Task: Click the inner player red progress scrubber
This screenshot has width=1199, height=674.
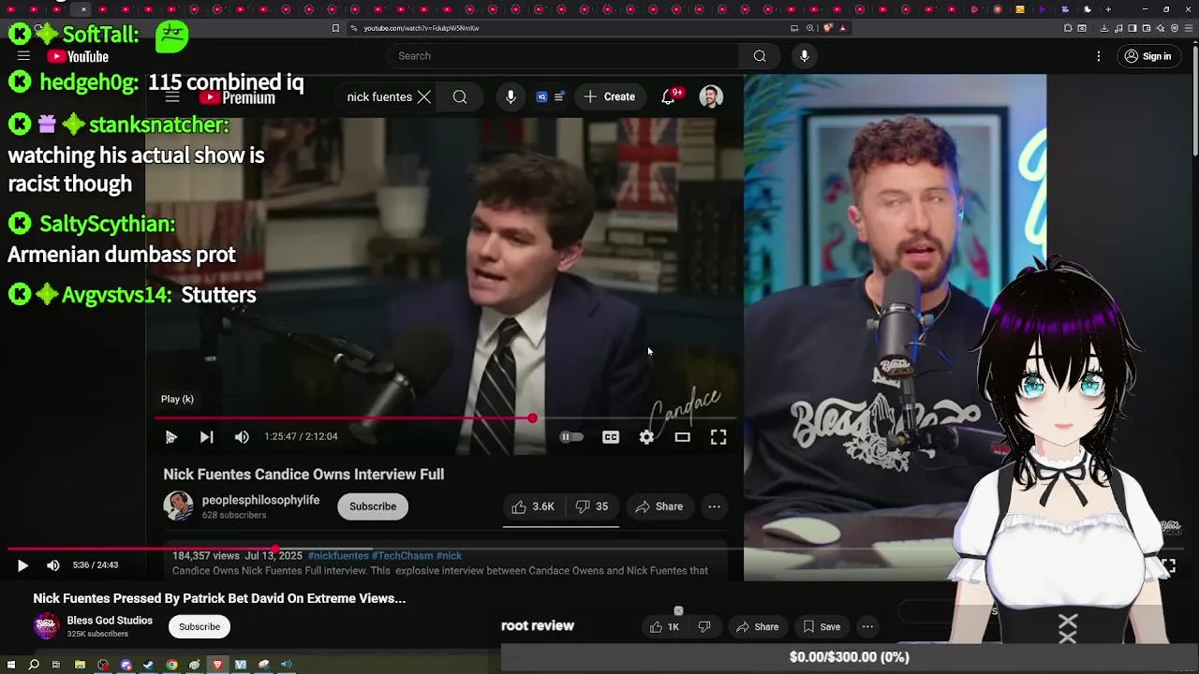Action: pyautogui.click(x=532, y=418)
